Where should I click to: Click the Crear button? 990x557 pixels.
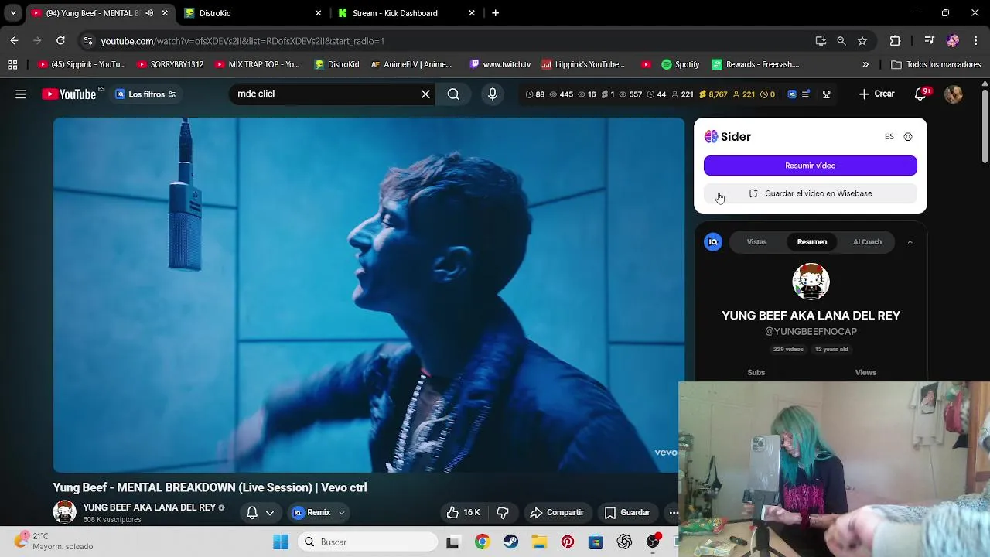876,94
